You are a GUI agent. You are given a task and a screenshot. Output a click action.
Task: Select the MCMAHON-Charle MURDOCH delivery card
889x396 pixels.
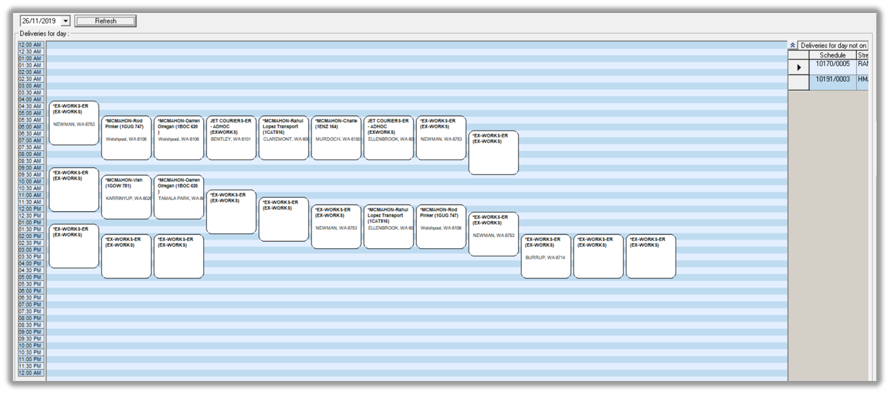(336, 138)
